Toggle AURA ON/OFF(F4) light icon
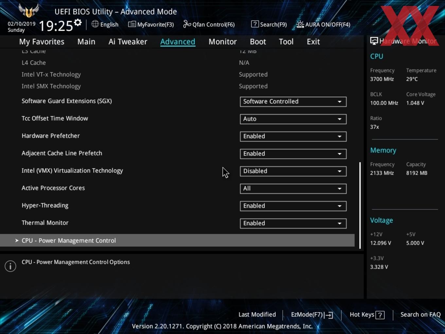Screen dimensions: 445x334 point(300,24)
